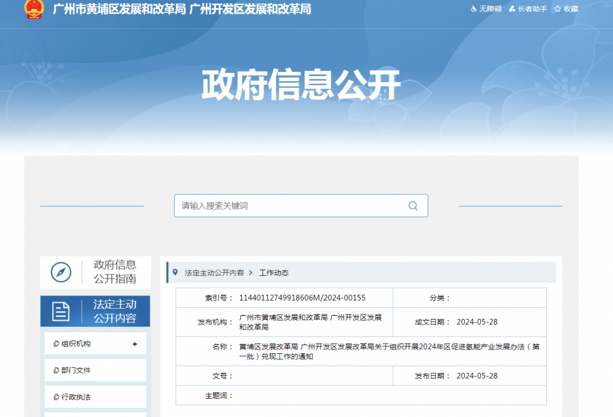Click the 发布机构 value text
The image size is (613, 417).
310,322
